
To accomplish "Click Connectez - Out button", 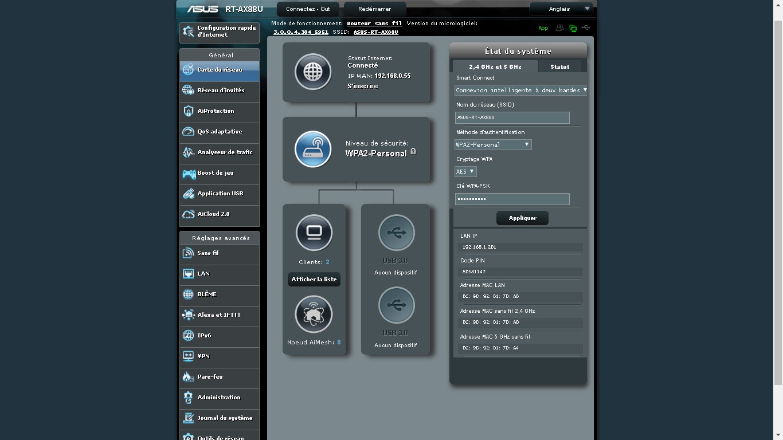I will [x=308, y=9].
